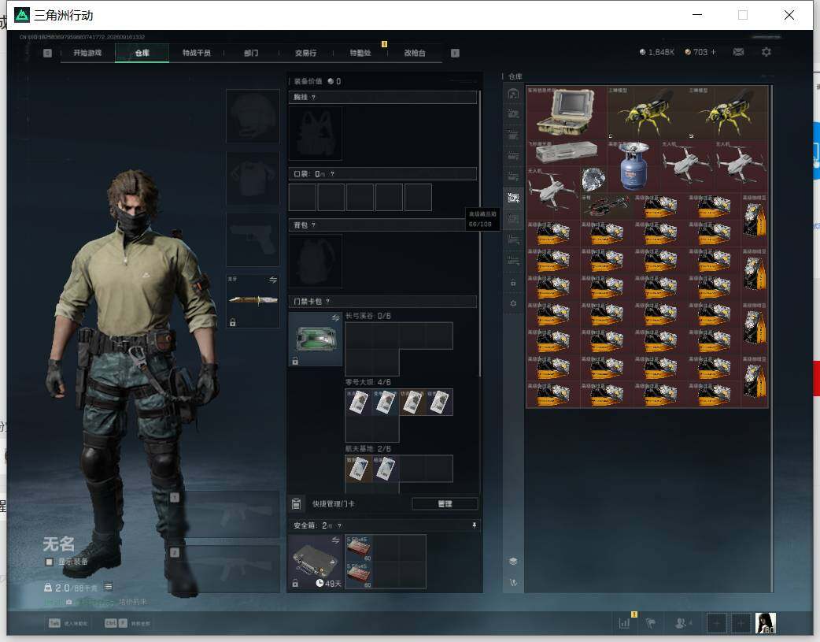
Task: Select the equipped knife melee slot
Action: coord(253,301)
